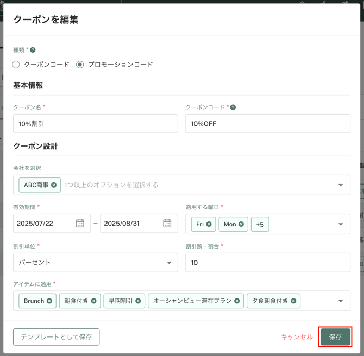Click the テンプレートとして保存 button
The image size is (364, 356).
point(56,337)
